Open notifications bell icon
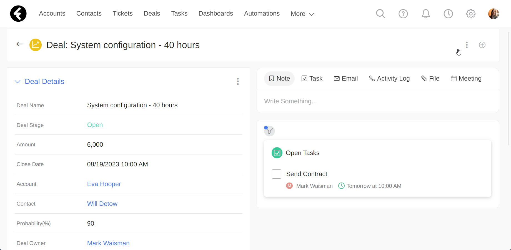511x250 pixels. click(x=425, y=14)
